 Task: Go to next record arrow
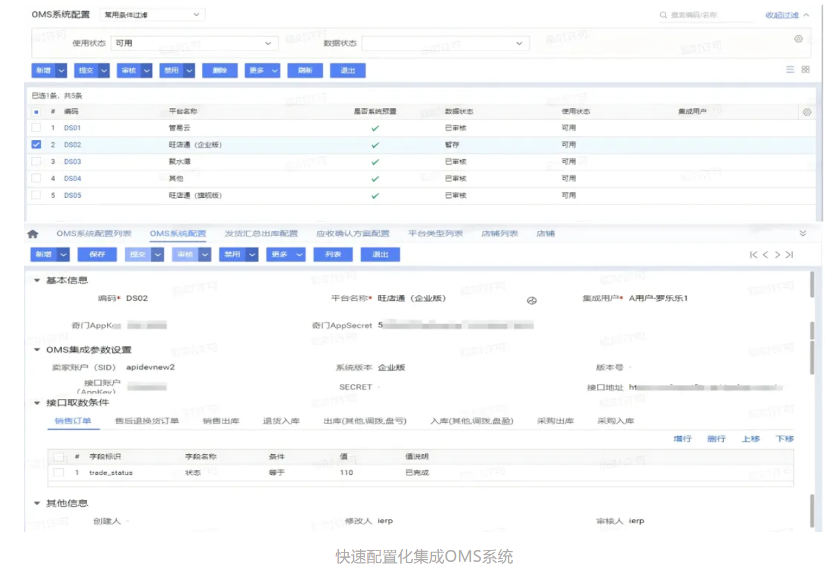point(777,255)
